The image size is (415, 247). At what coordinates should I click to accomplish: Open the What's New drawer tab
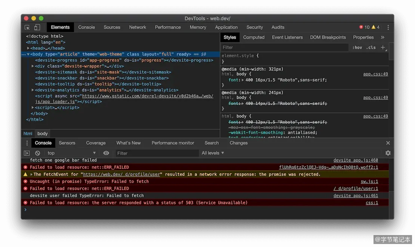(x=129, y=143)
